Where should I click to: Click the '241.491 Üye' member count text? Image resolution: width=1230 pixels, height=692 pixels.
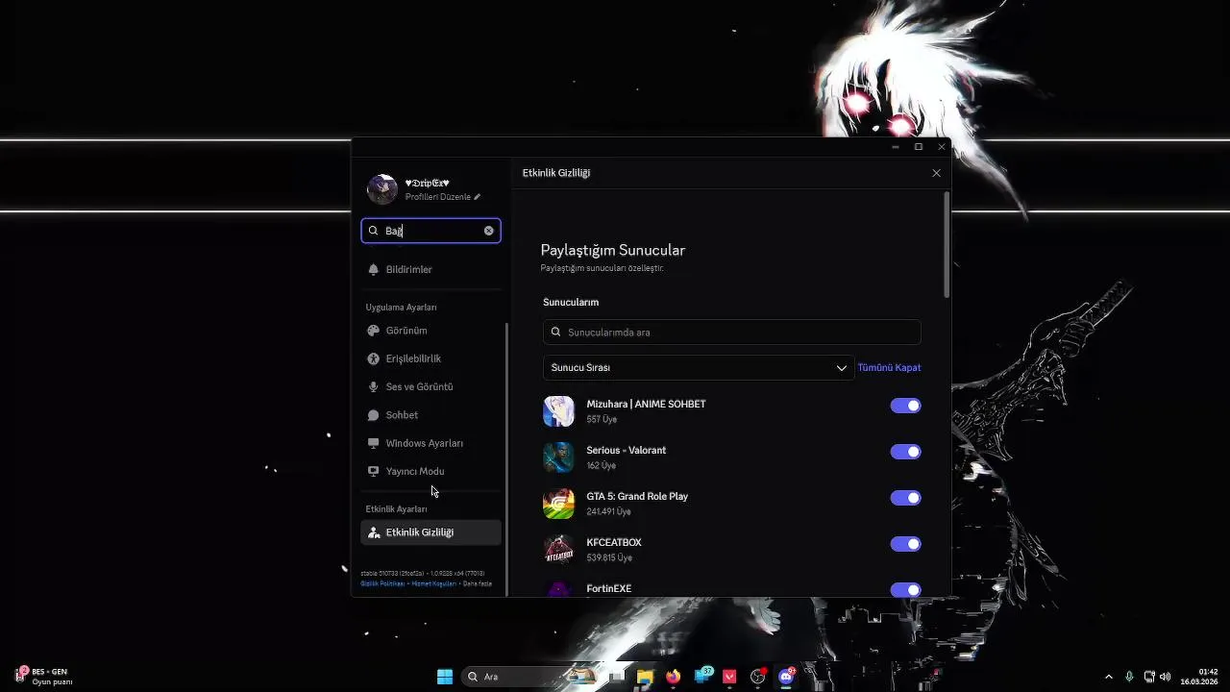click(x=608, y=511)
